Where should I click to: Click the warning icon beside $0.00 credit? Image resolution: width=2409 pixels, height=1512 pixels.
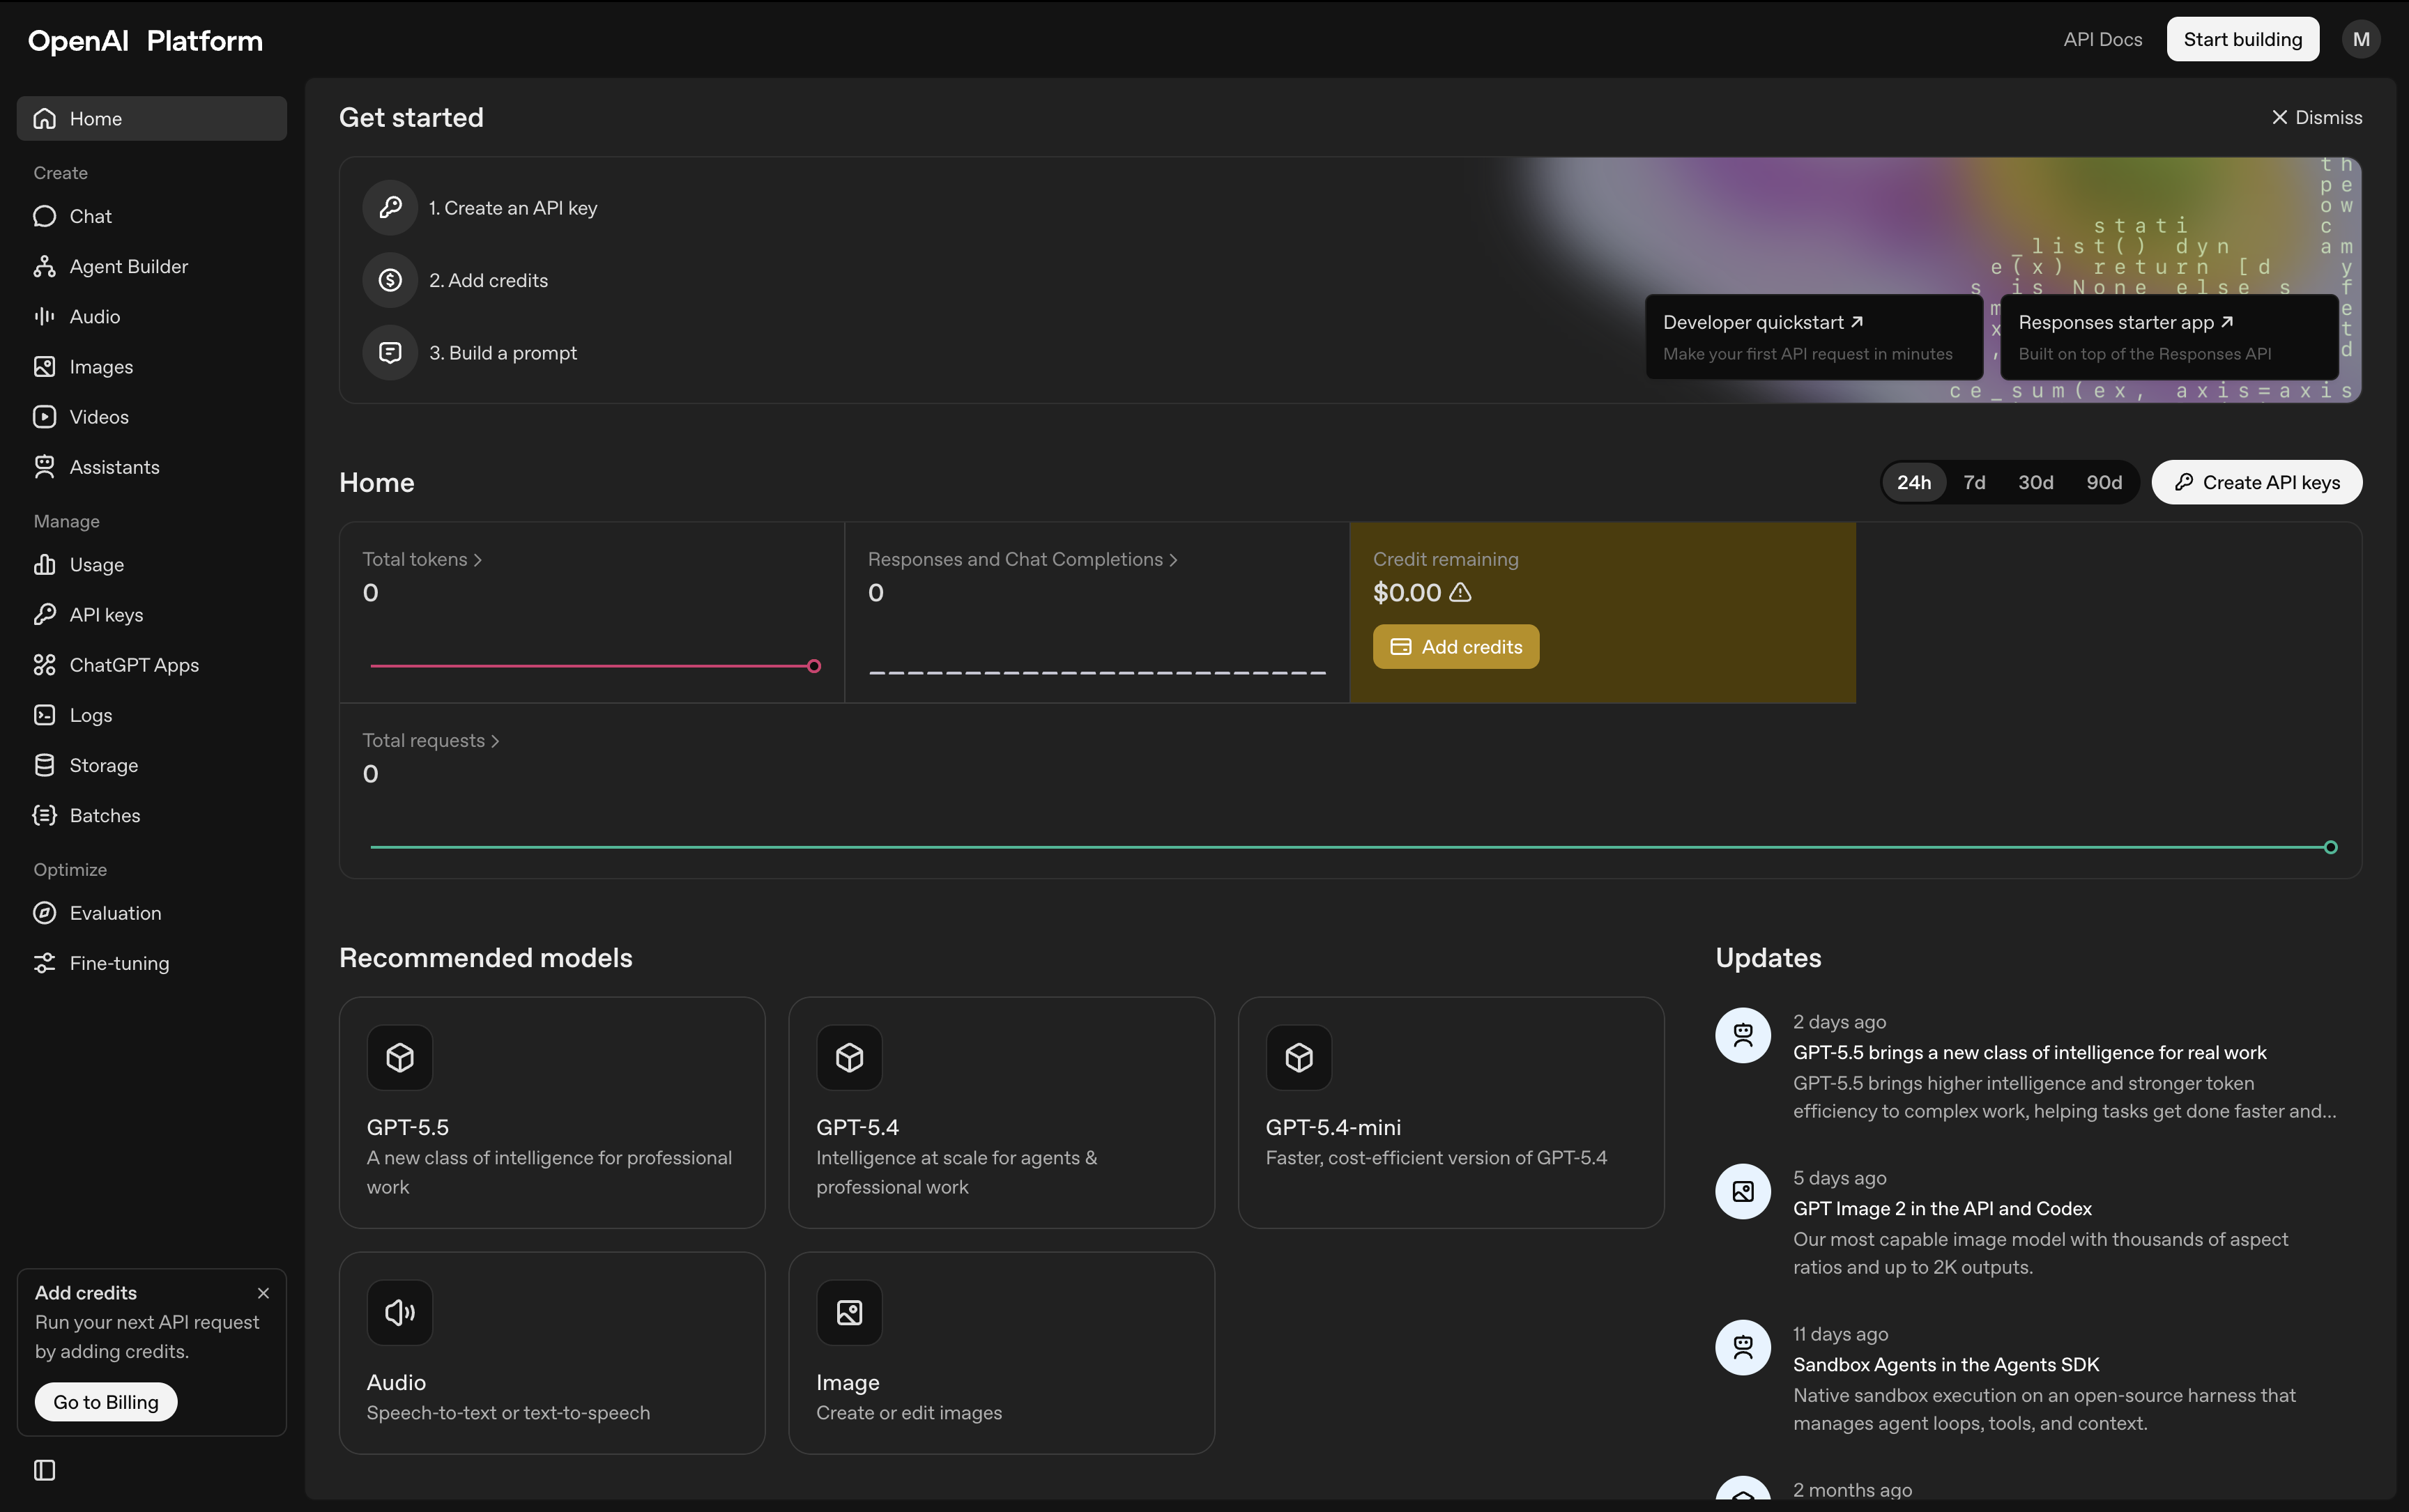click(x=1460, y=592)
